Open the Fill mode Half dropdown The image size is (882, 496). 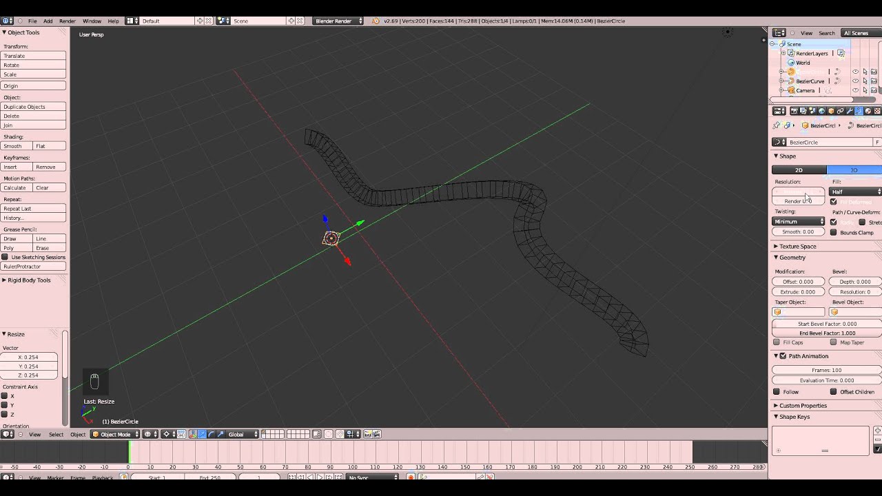click(x=856, y=192)
